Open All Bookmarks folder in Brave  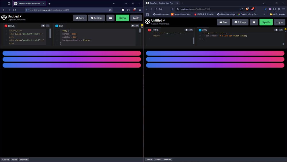click(277, 14)
